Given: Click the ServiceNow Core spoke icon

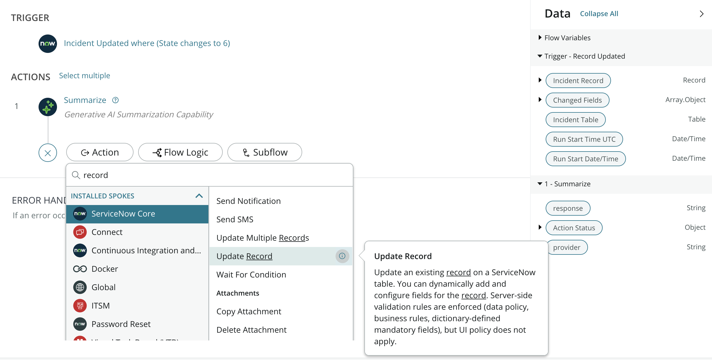Looking at the screenshot, I should [80, 214].
